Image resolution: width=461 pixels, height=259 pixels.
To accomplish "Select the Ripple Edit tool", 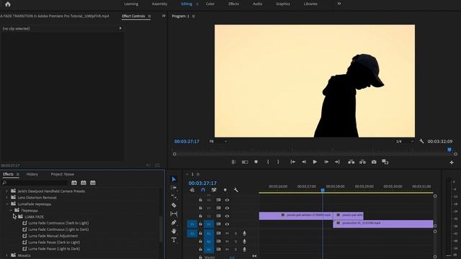I will [174, 196].
